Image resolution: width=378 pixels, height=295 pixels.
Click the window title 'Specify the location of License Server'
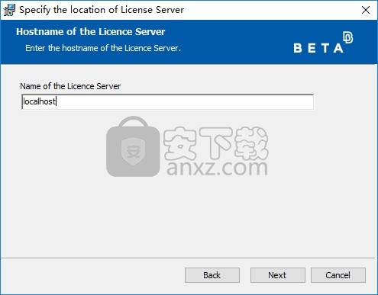pyautogui.click(x=102, y=10)
